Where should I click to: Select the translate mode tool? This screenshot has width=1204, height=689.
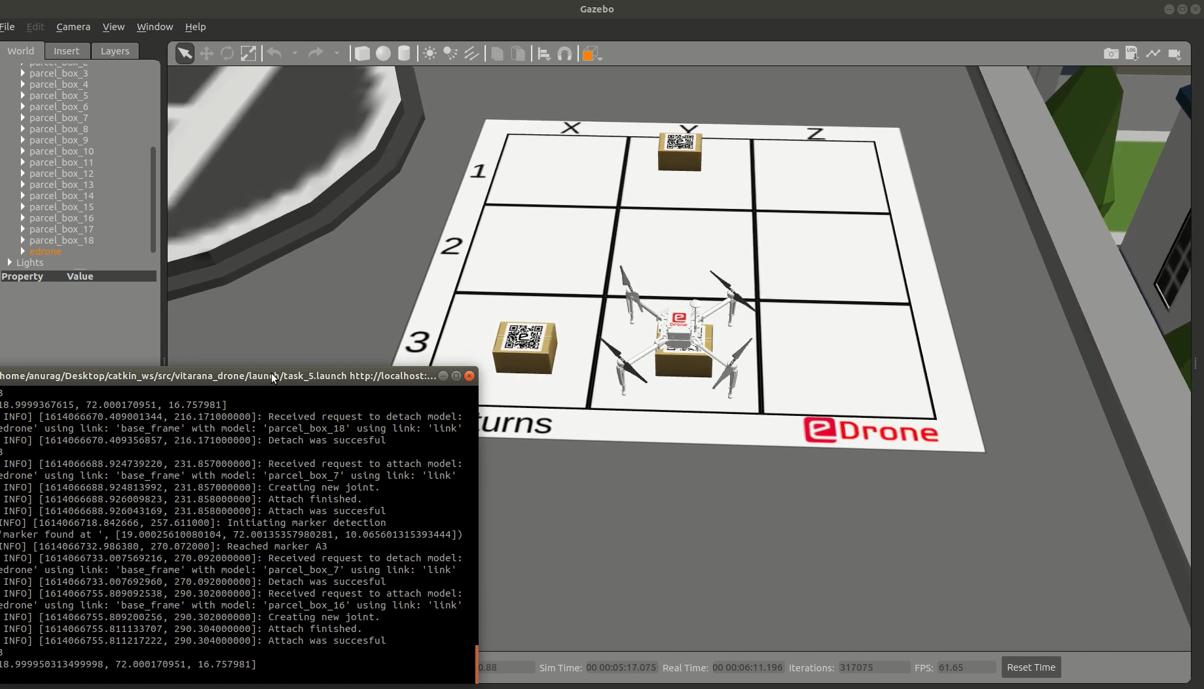(206, 54)
